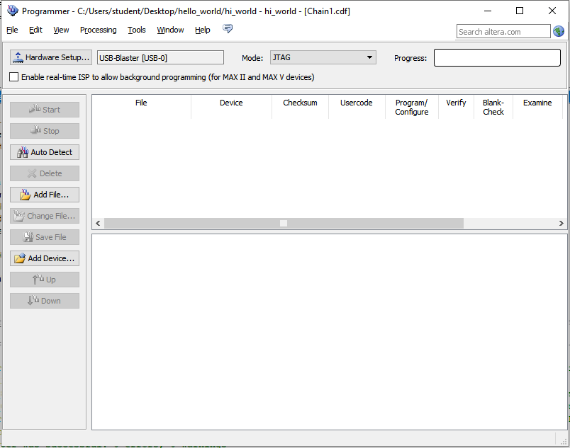Click the Hardware Setup icon button

(x=51, y=57)
